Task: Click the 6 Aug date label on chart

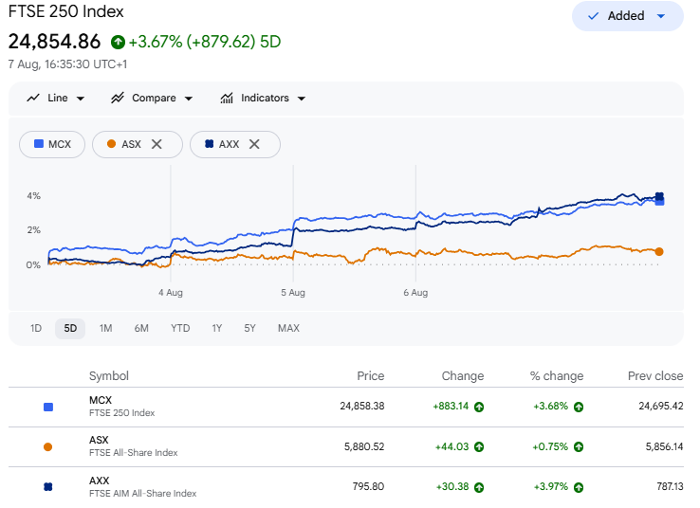Action: click(415, 293)
